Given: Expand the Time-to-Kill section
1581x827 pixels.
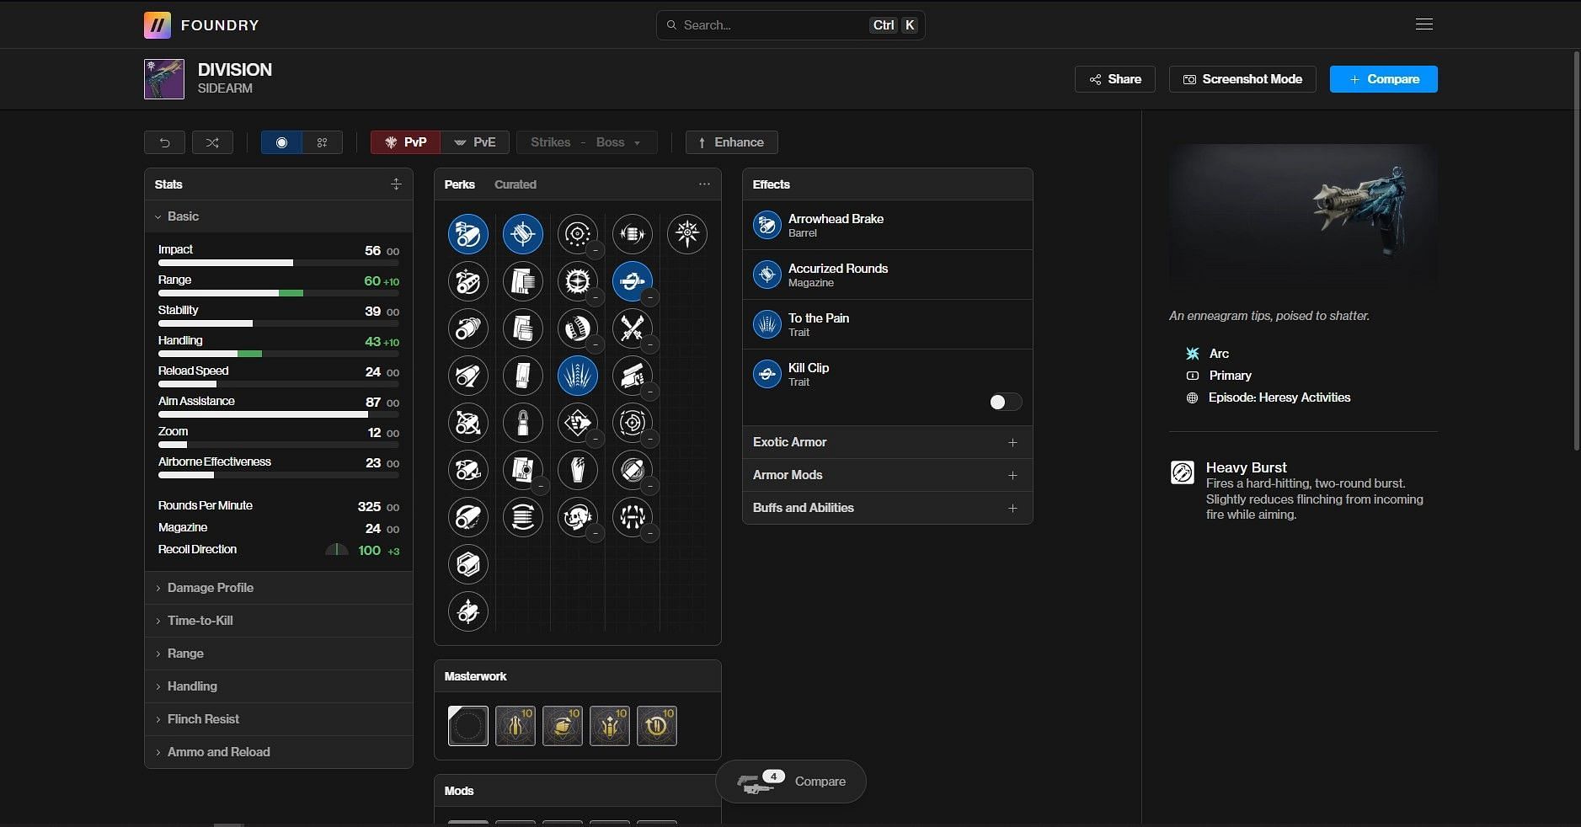Looking at the screenshot, I should click(x=279, y=621).
